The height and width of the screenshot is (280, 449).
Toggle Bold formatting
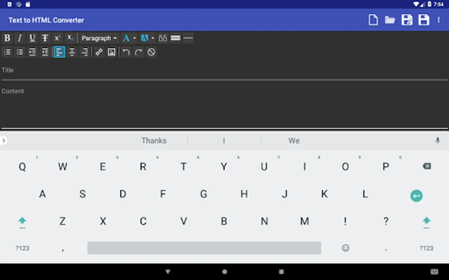[7, 38]
